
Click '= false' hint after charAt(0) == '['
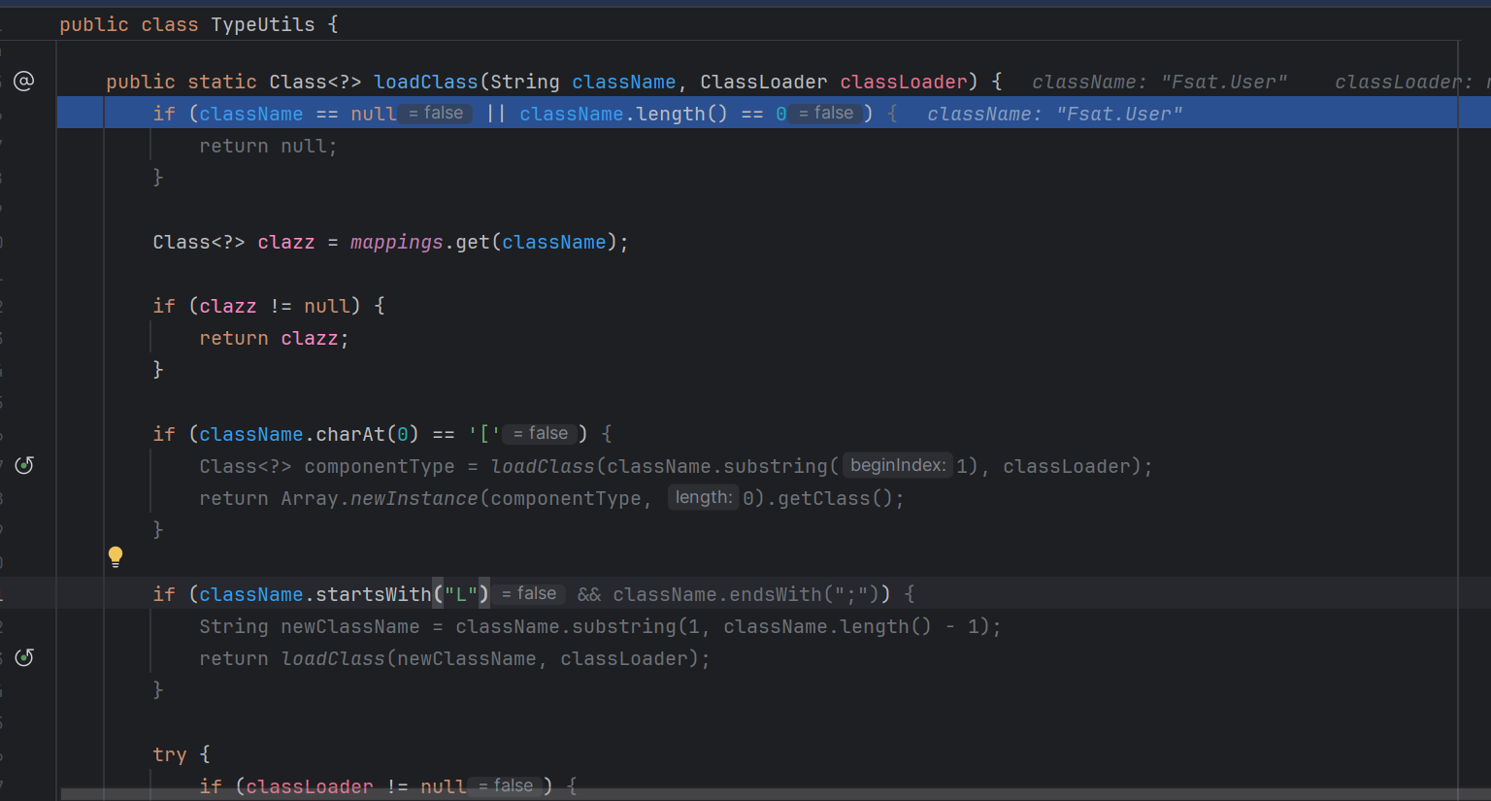click(x=541, y=434)
